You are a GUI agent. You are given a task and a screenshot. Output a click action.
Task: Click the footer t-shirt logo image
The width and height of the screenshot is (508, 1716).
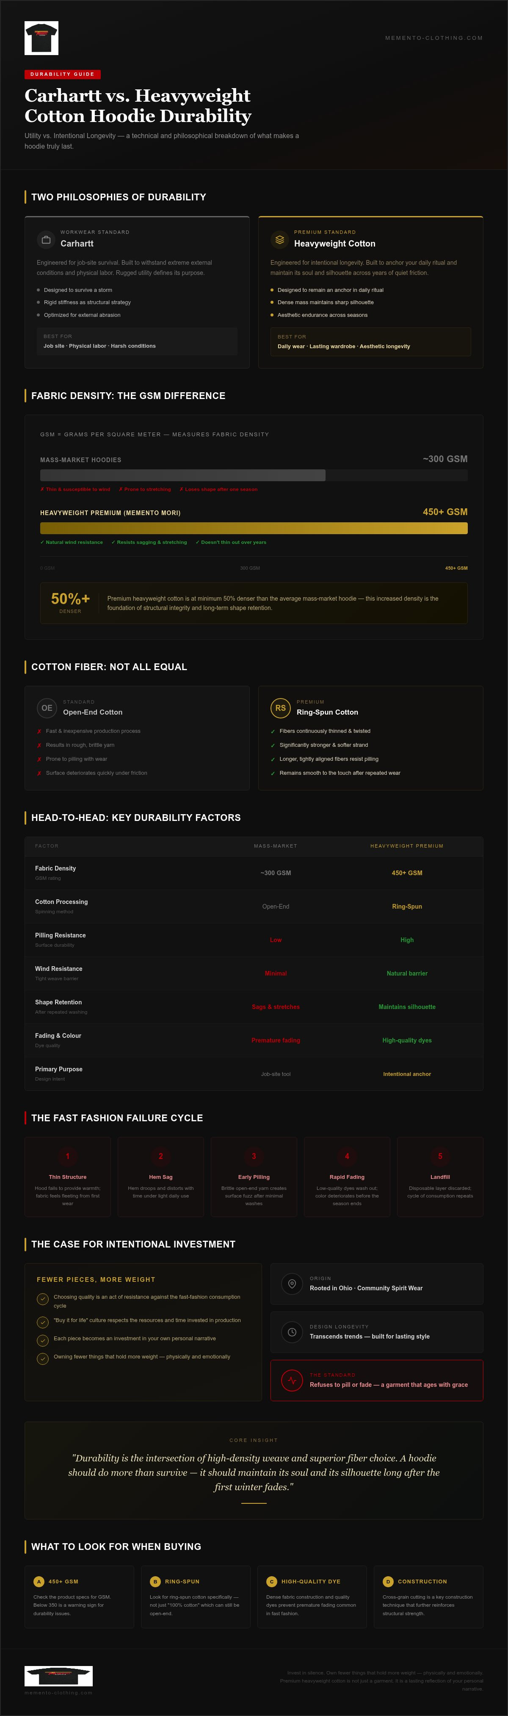58,1676
